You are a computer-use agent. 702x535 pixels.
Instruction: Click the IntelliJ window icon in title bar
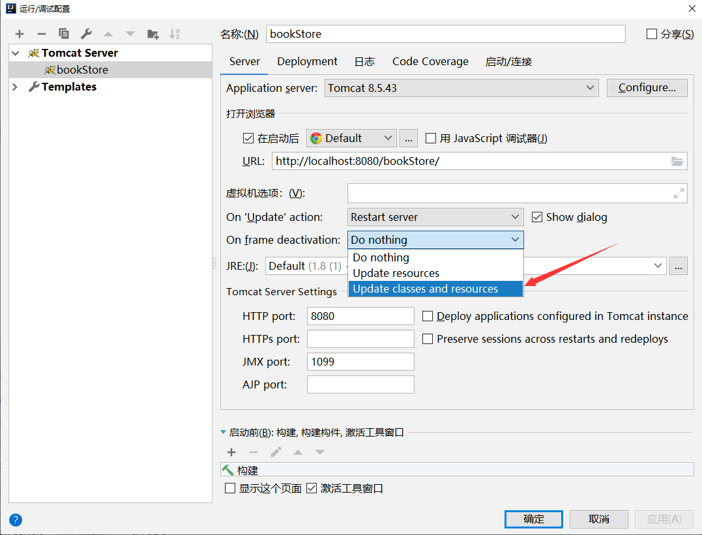pyautogui.click(x=10, y=8)
